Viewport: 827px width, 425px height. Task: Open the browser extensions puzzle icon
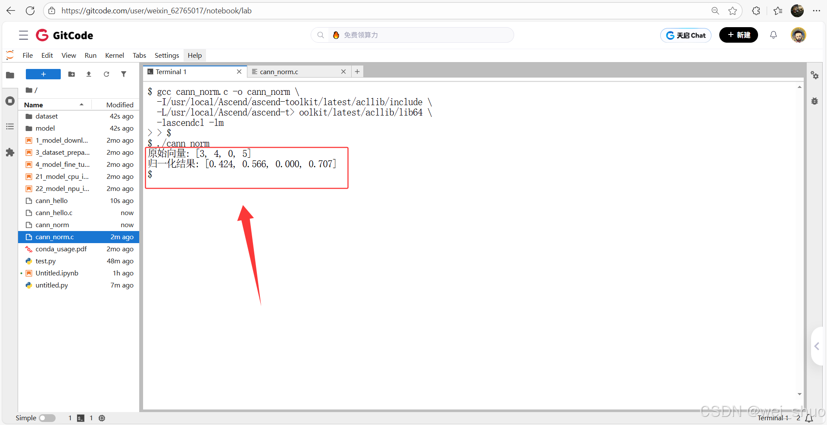(756, 11)
